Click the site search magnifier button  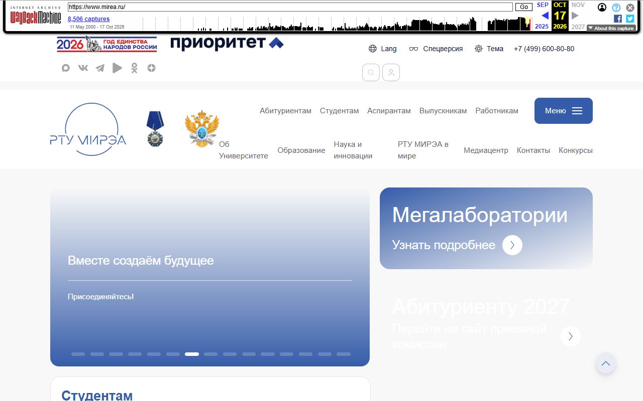tap(371, 73)
